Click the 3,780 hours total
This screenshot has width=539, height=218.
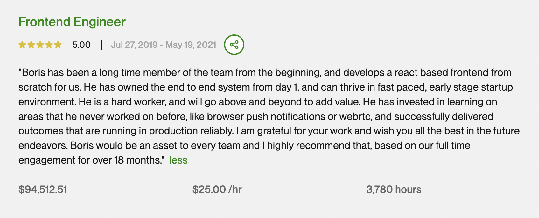point(394,189)
